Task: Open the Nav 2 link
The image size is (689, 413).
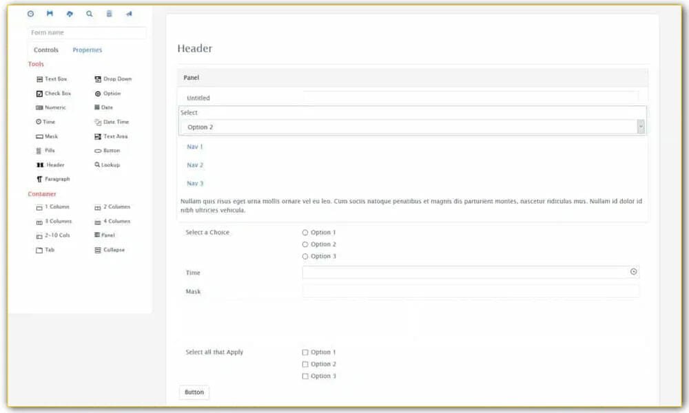Action: [x=194, y=165]
